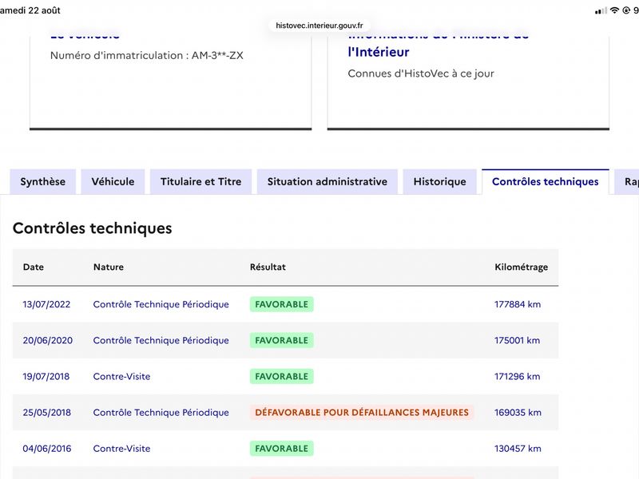Select the date 04/06/2016
Image resolution: width=639 pixels, height=479 pixels.
click(x=47, y=449)
